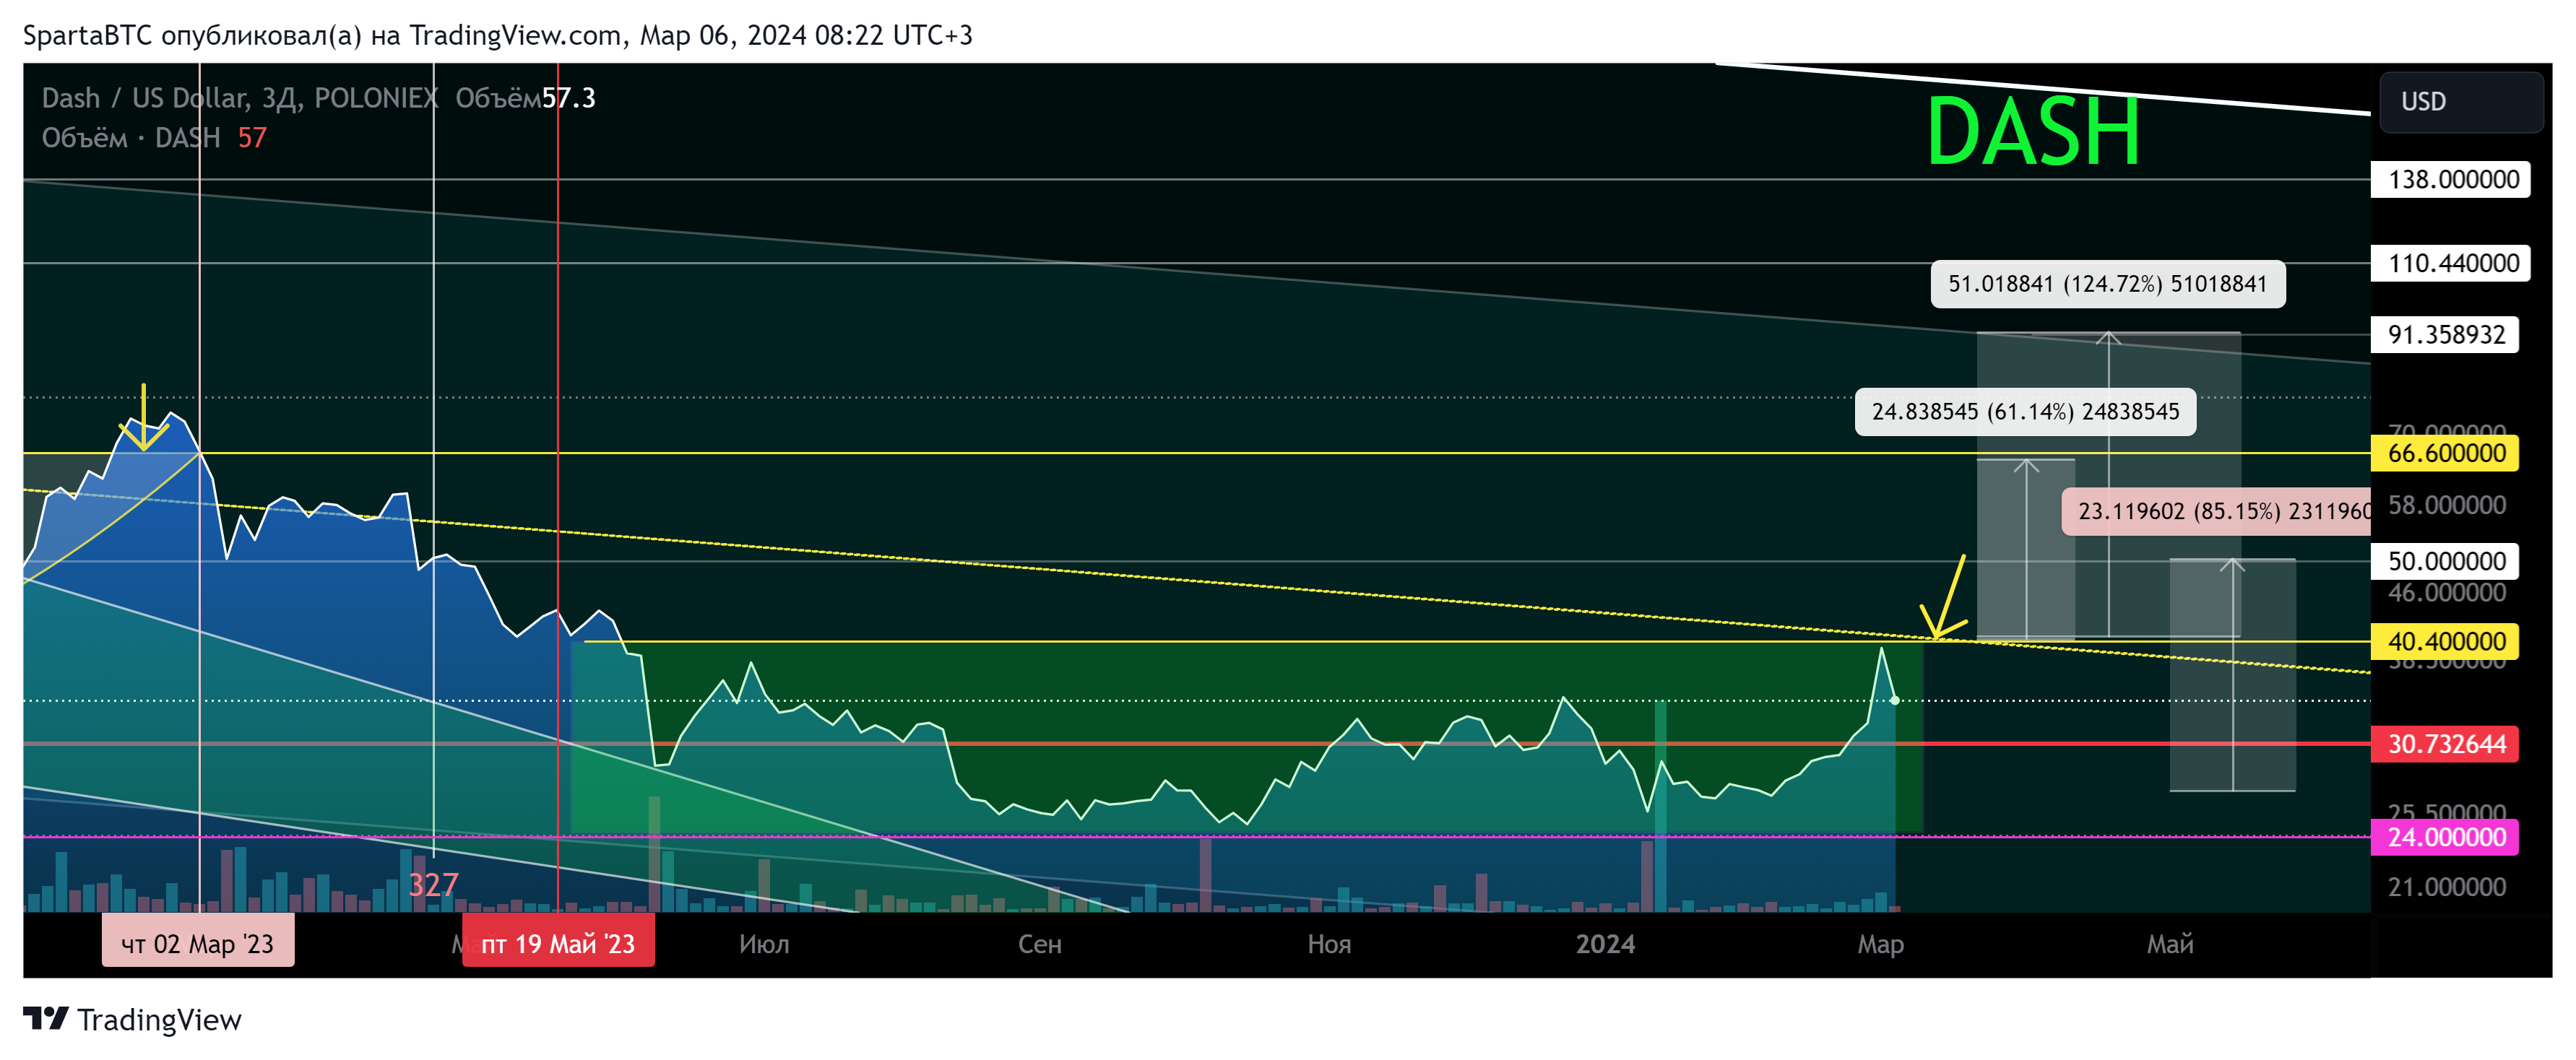Click the 'Мар' time axis label
The image size is (2576, 1060).
click(x=1881, y=944)
